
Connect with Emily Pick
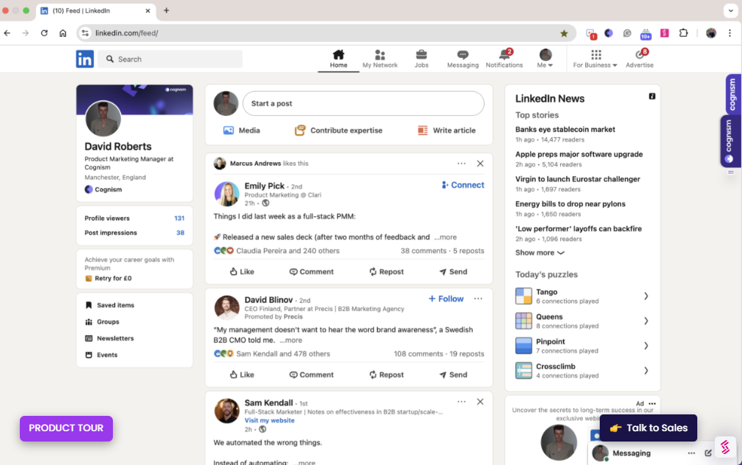coord(463,185)
